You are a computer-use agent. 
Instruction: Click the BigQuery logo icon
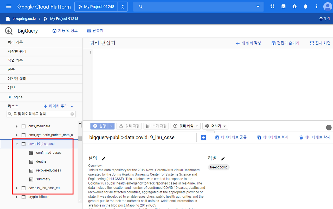coord(8,31)
